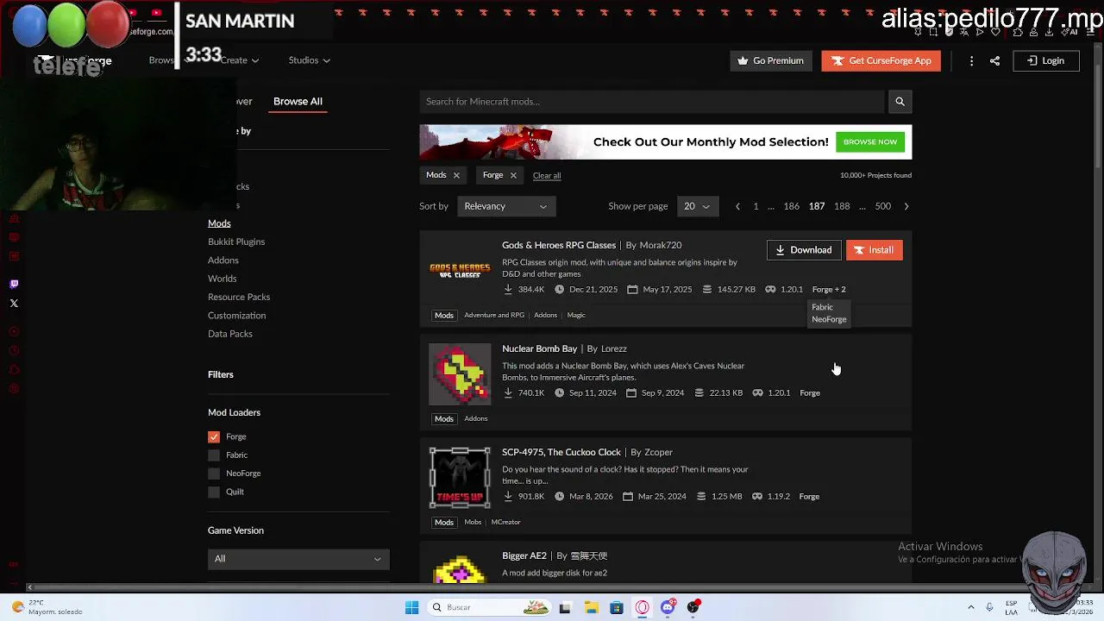
Task: Click the Go Premium button
Action: pyautogui.click(x=771, y=60)
